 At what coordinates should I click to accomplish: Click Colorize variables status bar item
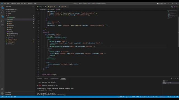(x=153, y=97)
